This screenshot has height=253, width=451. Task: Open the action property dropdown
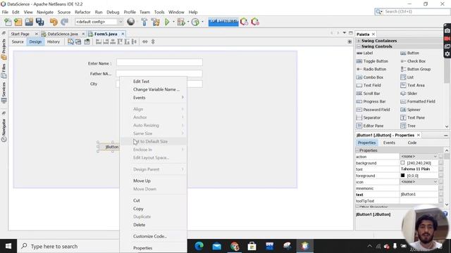pyautogui.click(x=435, y=157)
